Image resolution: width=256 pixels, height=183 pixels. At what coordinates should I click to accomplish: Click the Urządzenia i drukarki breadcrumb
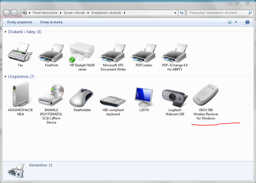[x=106, y=13]
